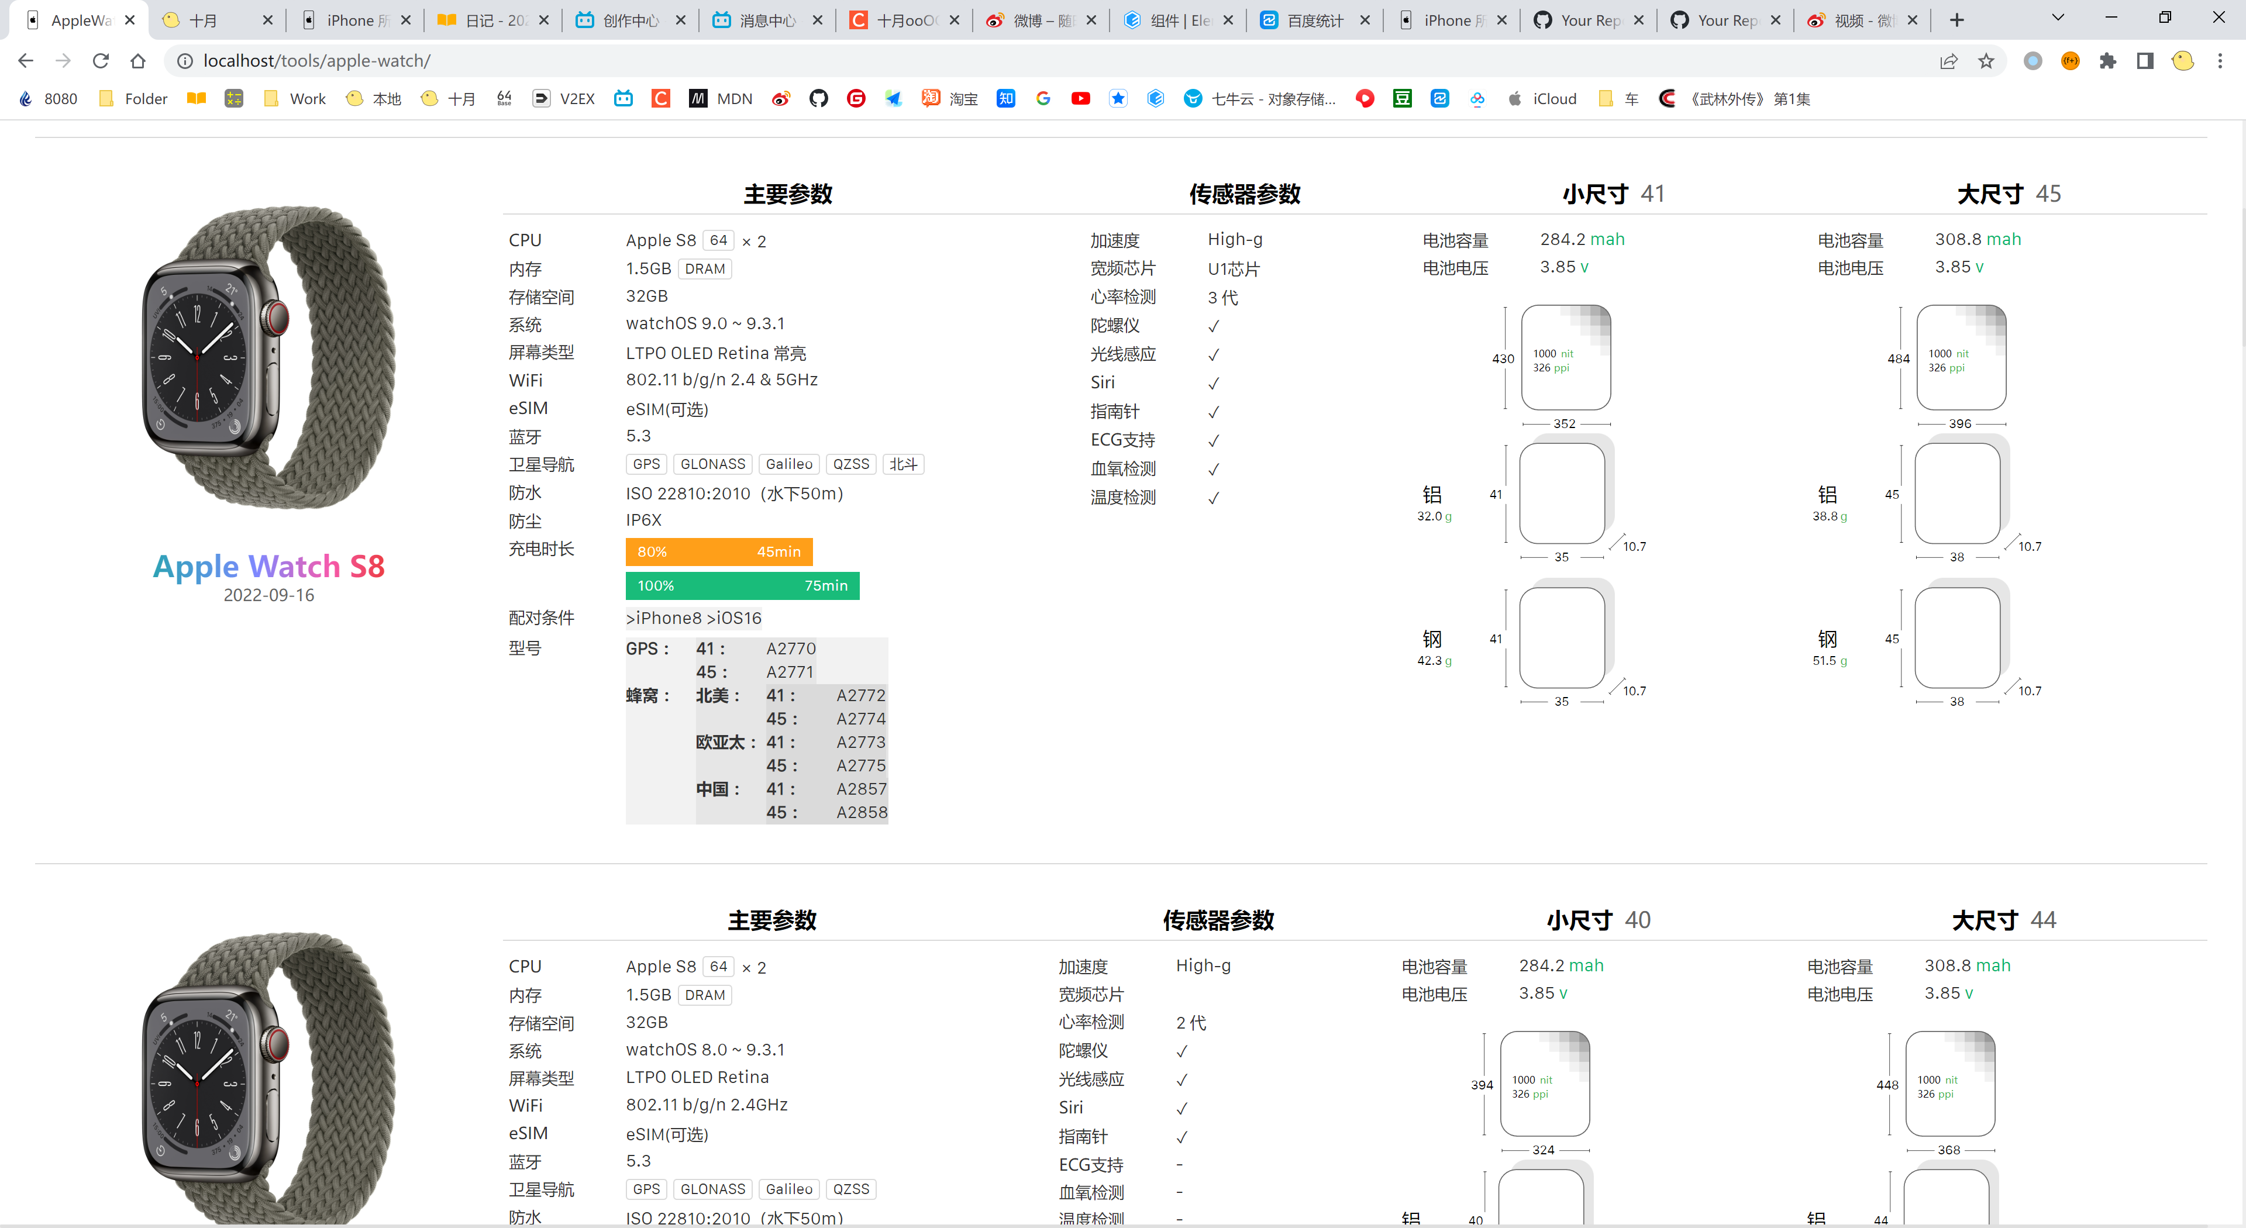This screenshot has height=1228, width=2246.
Task: Open the tab search chevron dropdown
Action: click(2058, 18)
